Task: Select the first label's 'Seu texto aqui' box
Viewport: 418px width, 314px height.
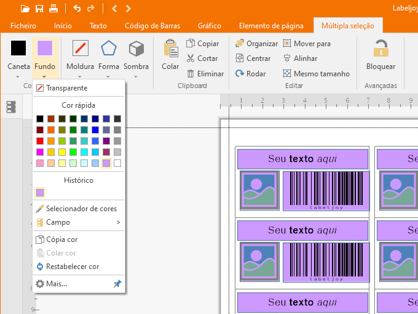Action: click(302, 159)
